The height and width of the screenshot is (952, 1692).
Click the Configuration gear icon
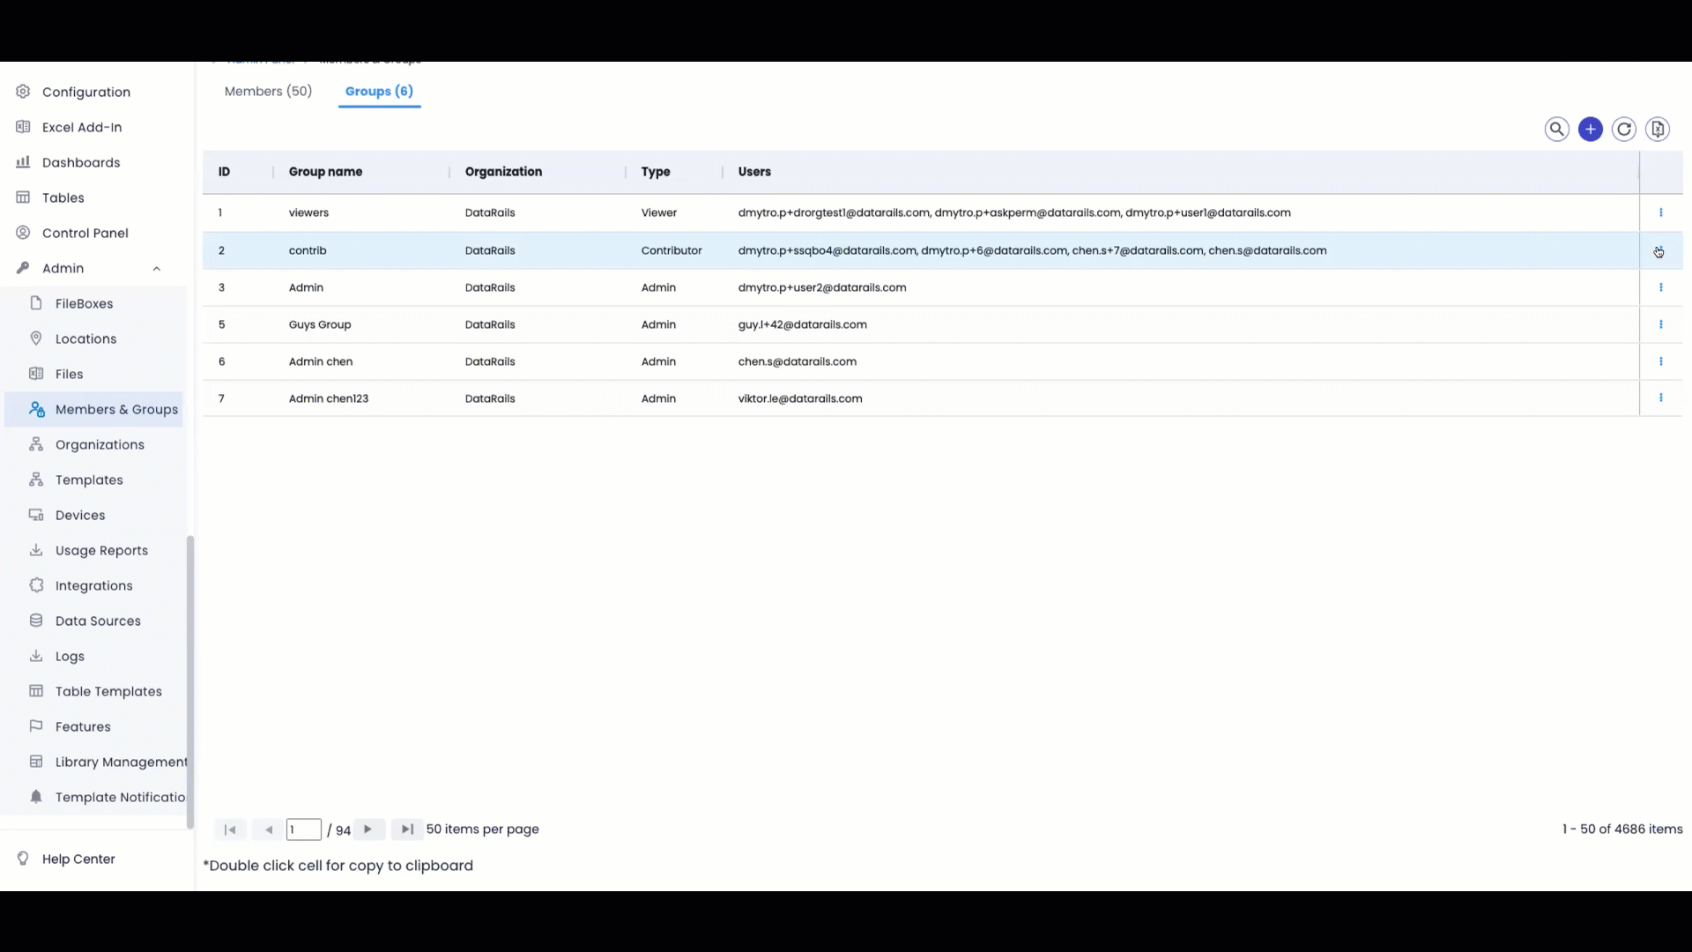coord(24,92)
